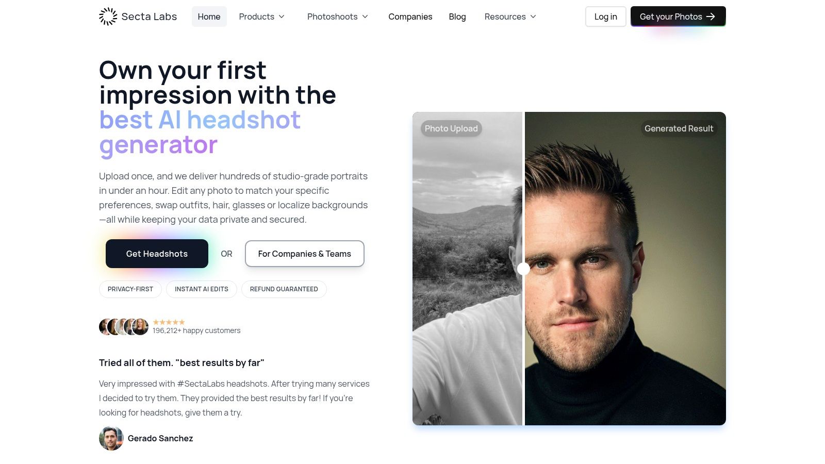The height and width of the screenshot is (464, 825).
Task: Select For Companies & Teams button
Action: [305, 254]
